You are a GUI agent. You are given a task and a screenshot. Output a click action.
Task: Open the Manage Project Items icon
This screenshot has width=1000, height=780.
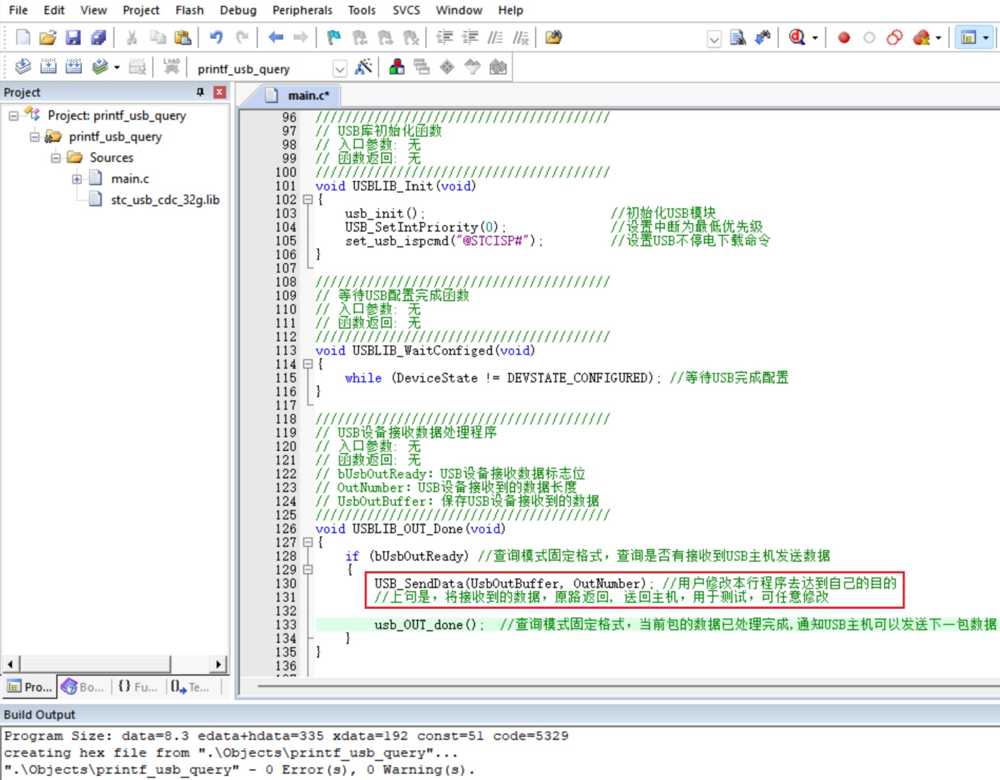click(x=397, y=67)
